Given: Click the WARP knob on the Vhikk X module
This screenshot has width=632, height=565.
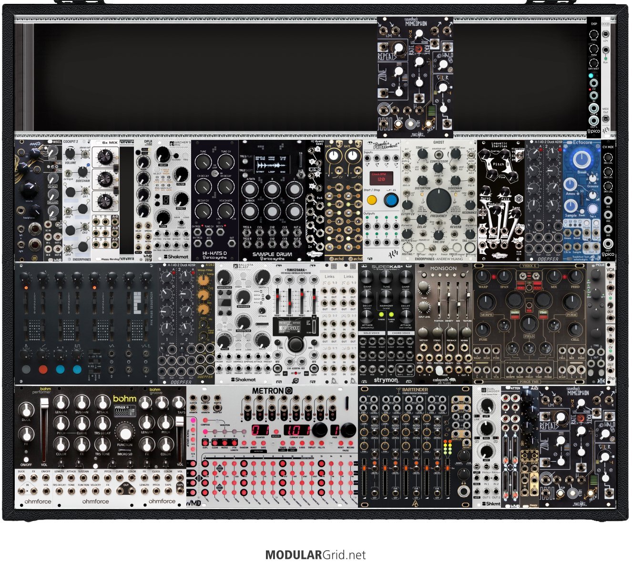Looking at the screenshot, I should 483,277.
